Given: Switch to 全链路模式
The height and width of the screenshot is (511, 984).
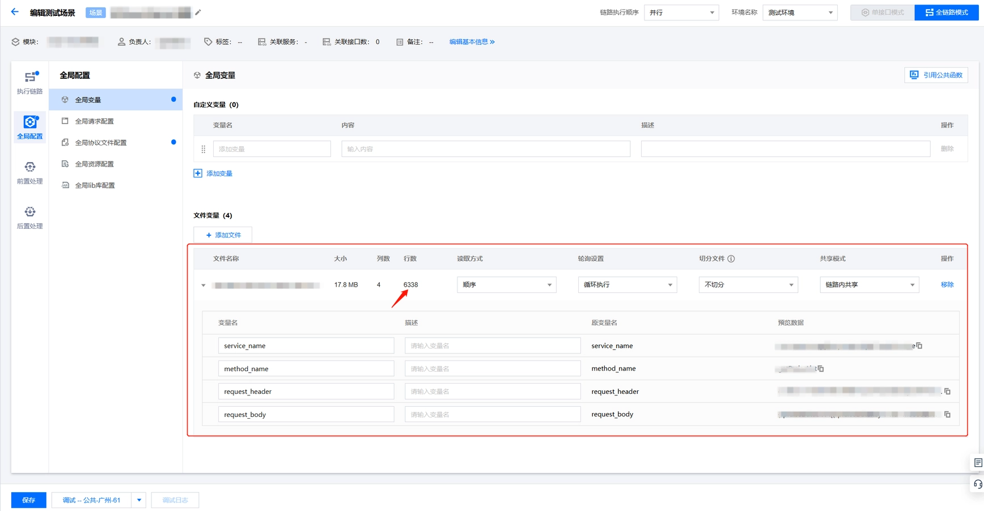Looking at the screenshot, I should [x=947, y=12].
